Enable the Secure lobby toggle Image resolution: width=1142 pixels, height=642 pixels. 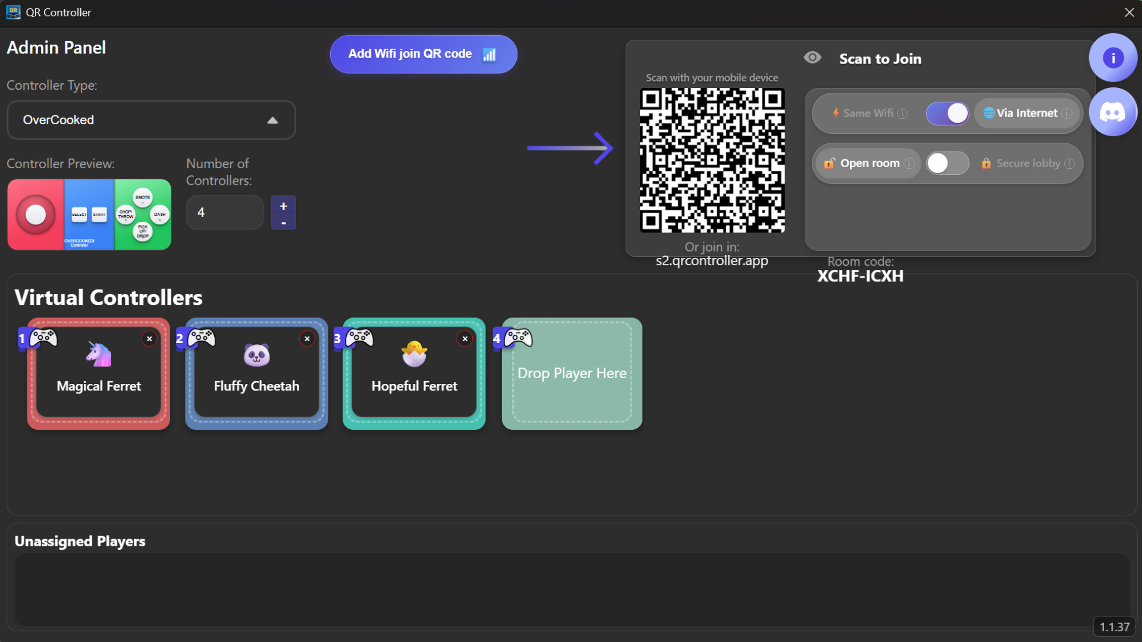(947, 163)
